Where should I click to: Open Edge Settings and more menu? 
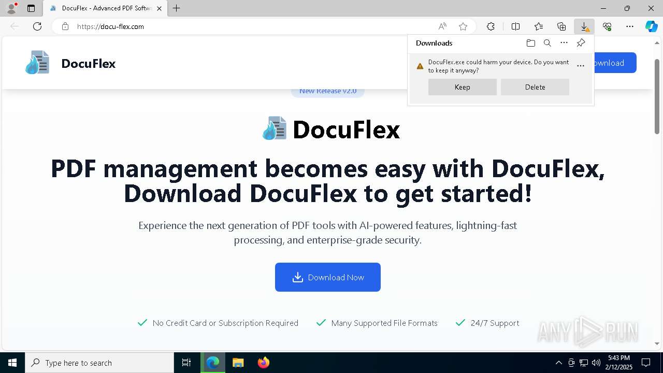tap(630, 26)
